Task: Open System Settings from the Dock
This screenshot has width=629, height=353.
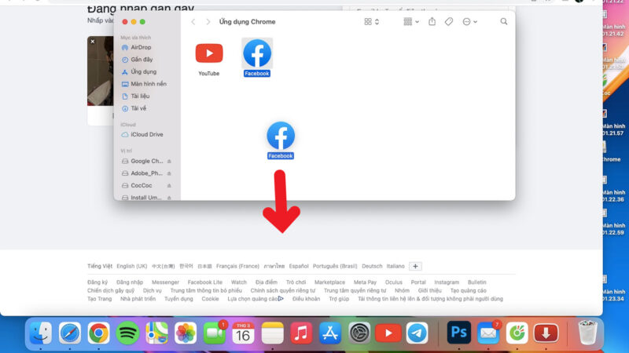Action: point(359,333)
